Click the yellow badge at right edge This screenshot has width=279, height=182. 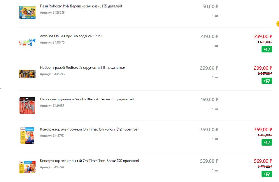point(278,24)
